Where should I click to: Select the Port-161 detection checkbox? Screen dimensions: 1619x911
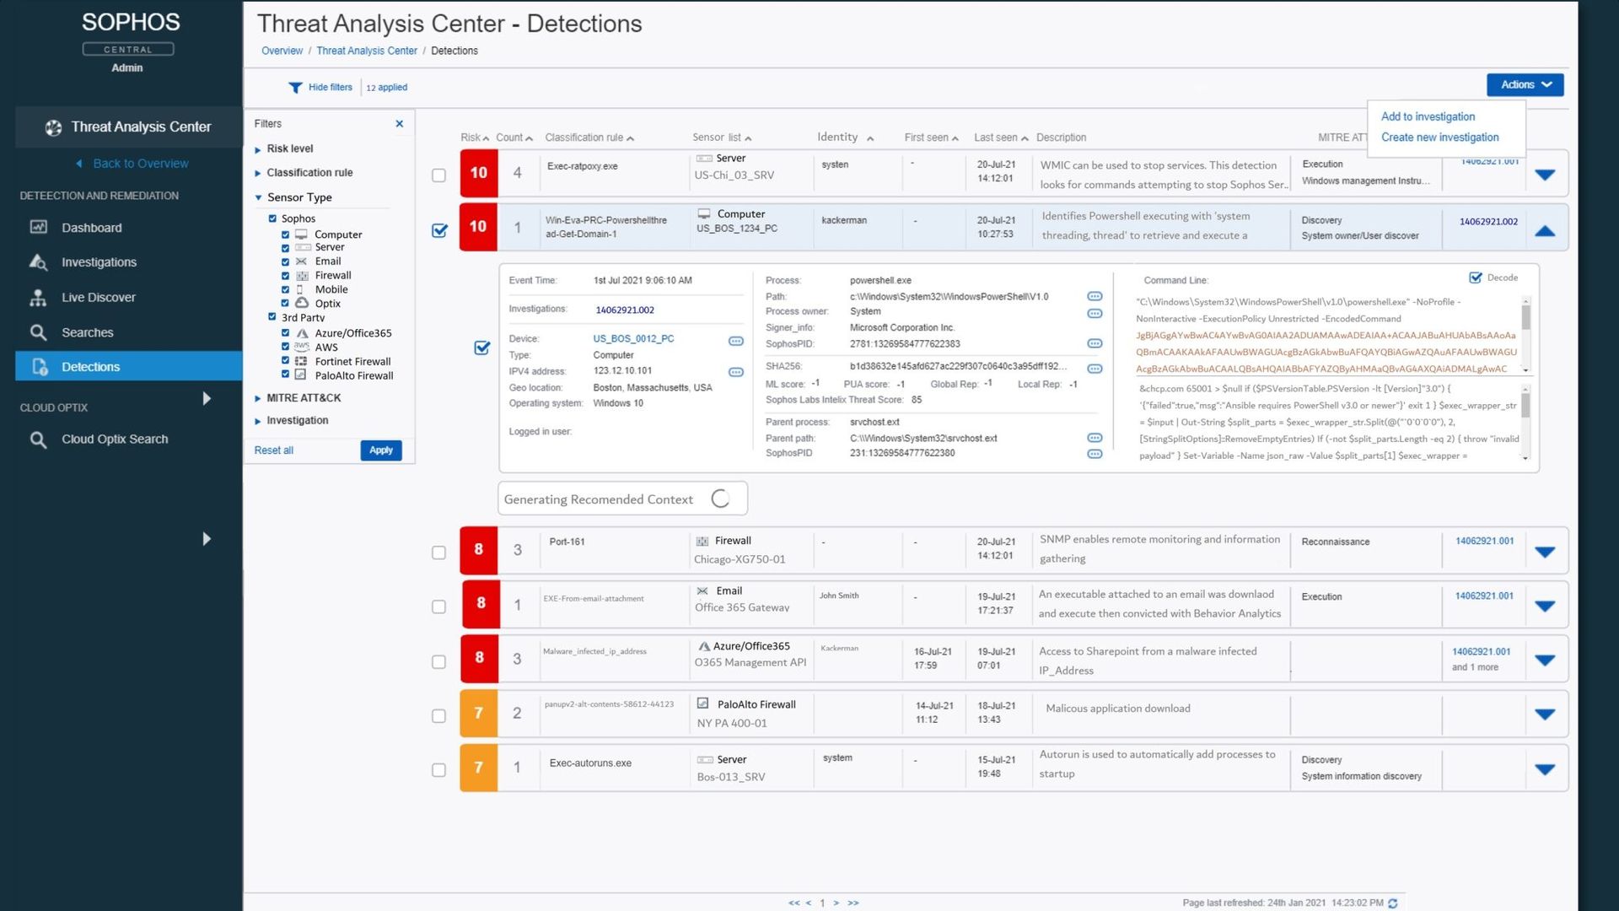coord(438,553)
